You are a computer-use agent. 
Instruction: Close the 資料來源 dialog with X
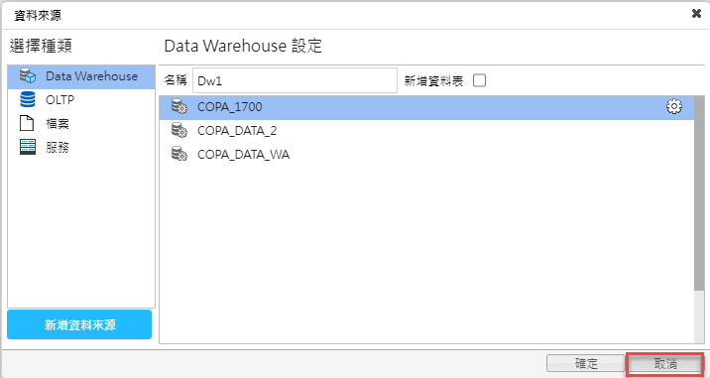click(x=696, y=14)
